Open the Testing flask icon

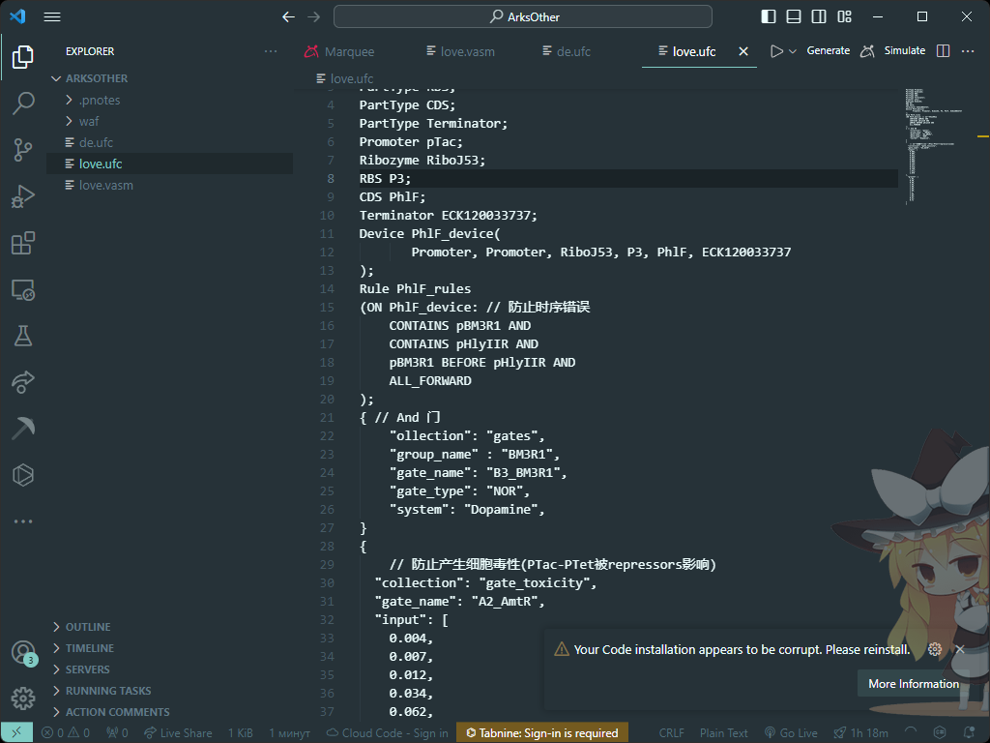tap(23, 336)
